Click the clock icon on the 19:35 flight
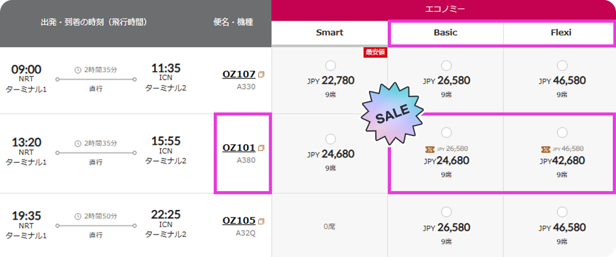Screen dimensions: 616x257 point(77,216)
